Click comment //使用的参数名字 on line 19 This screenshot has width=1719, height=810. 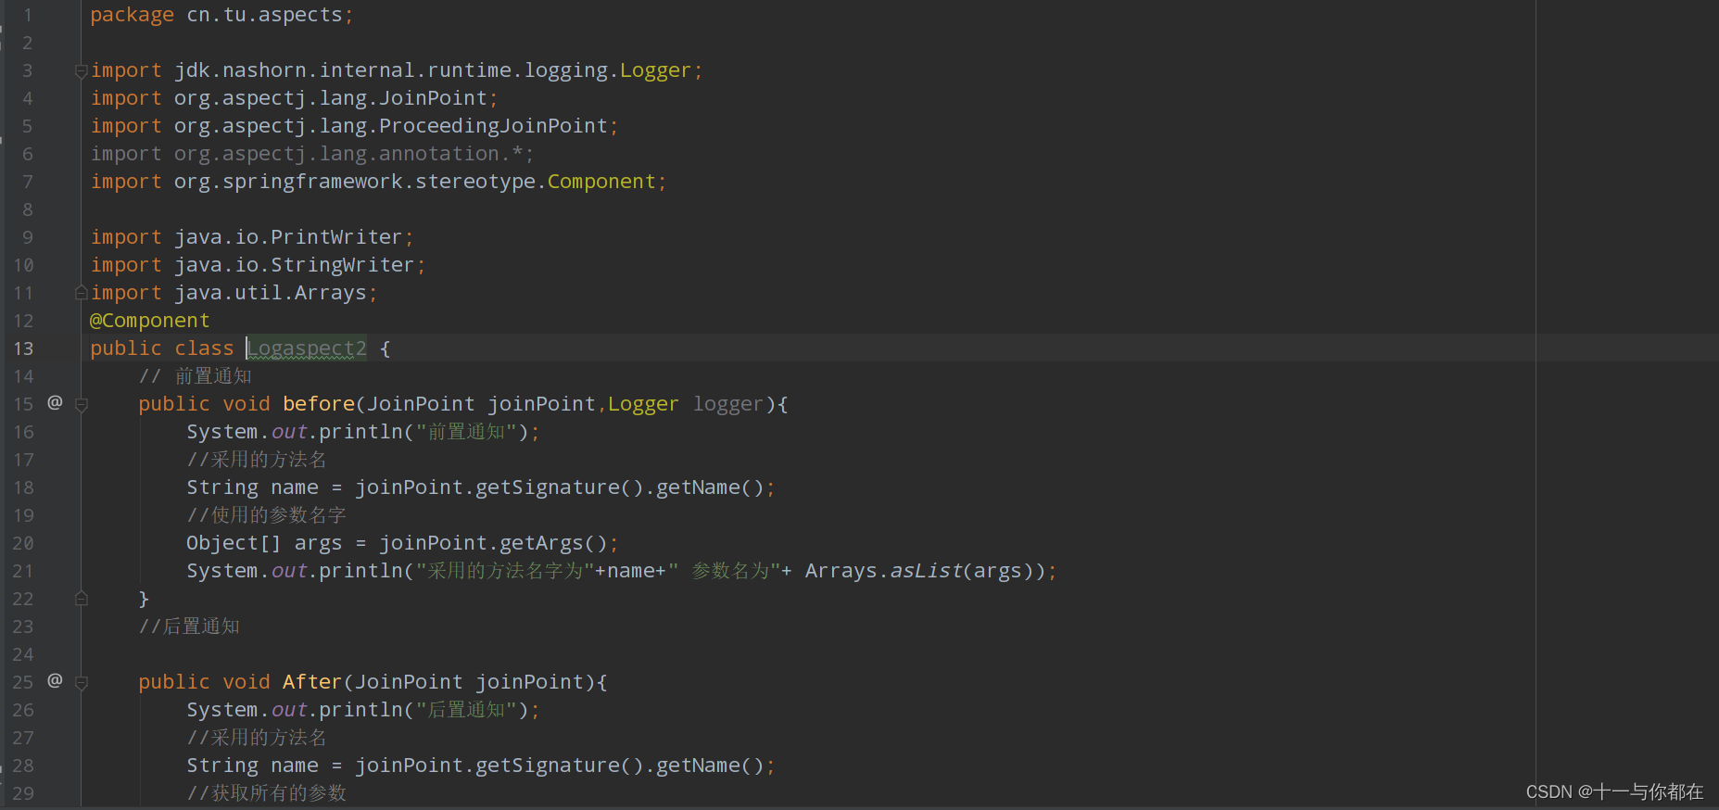coord(267,515)
